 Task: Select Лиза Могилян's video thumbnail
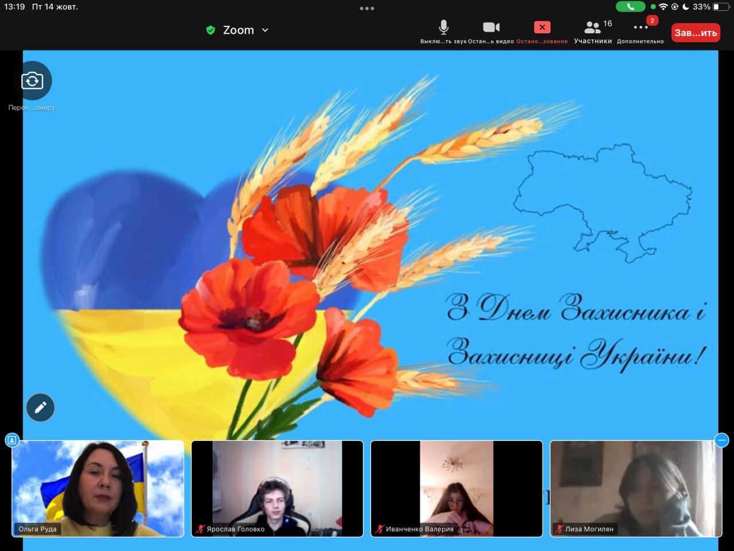[x=635, y=488]
